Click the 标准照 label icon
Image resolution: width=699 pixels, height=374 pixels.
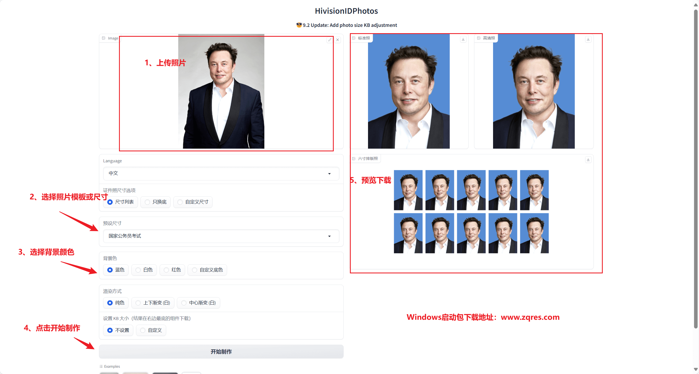click(x=354, y=38)
